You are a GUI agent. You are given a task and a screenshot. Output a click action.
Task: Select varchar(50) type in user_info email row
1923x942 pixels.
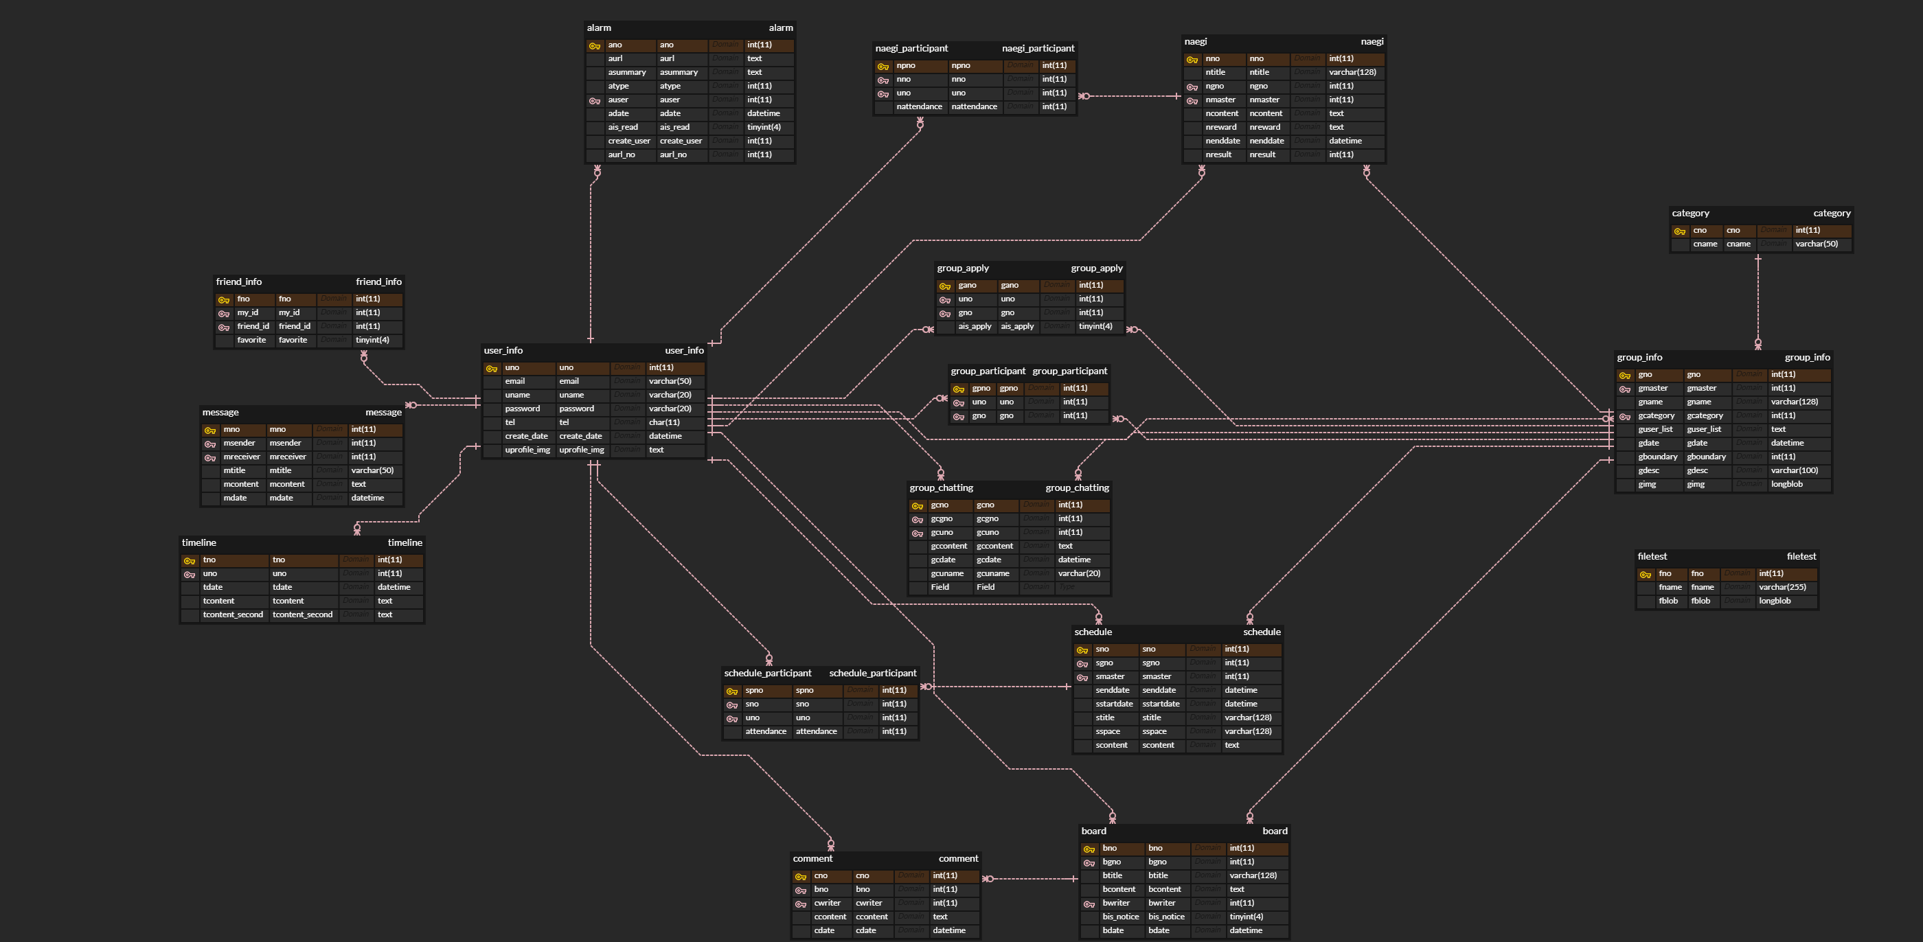click(x=670, y=382)
